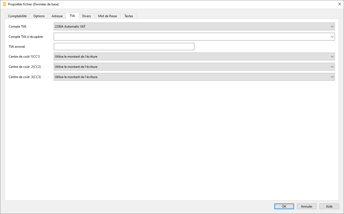The width and height of the screenshot is (344, 214).
Task: Open the Compte TVA dropdown showing 2200A
Action: (194, 27)
